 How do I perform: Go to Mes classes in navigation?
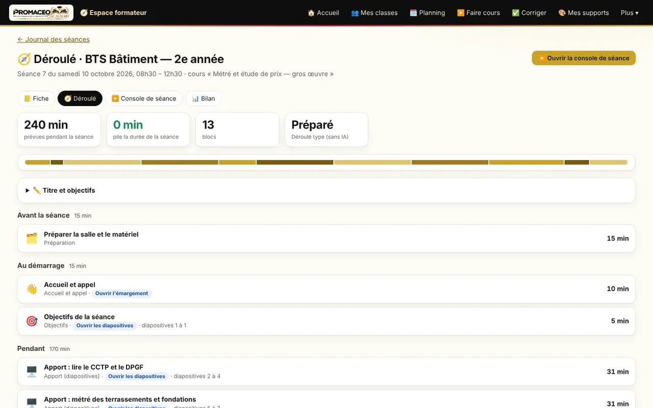[x=374, y=13]
